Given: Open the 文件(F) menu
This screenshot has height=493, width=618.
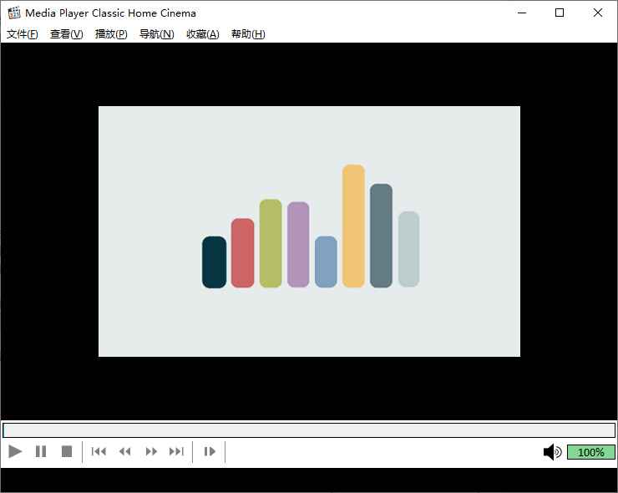Looking at the screenshot, I should (x=23, y=34).
